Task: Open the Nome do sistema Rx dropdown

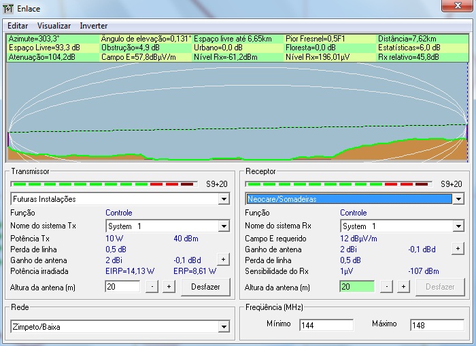Action: pos(458,226)
